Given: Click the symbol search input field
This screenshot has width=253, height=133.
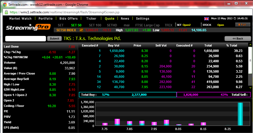Looking at the screenshot, I should click(26, 39).
